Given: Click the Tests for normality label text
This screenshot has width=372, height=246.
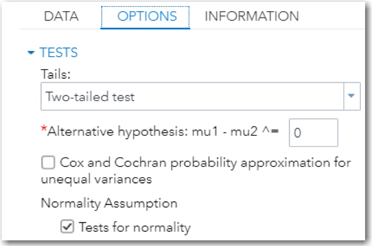Looking at the screenshot, I should [135, 227].
